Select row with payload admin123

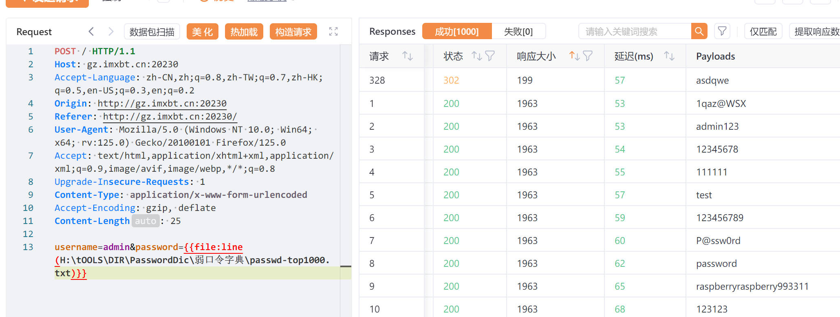[599, 126]
